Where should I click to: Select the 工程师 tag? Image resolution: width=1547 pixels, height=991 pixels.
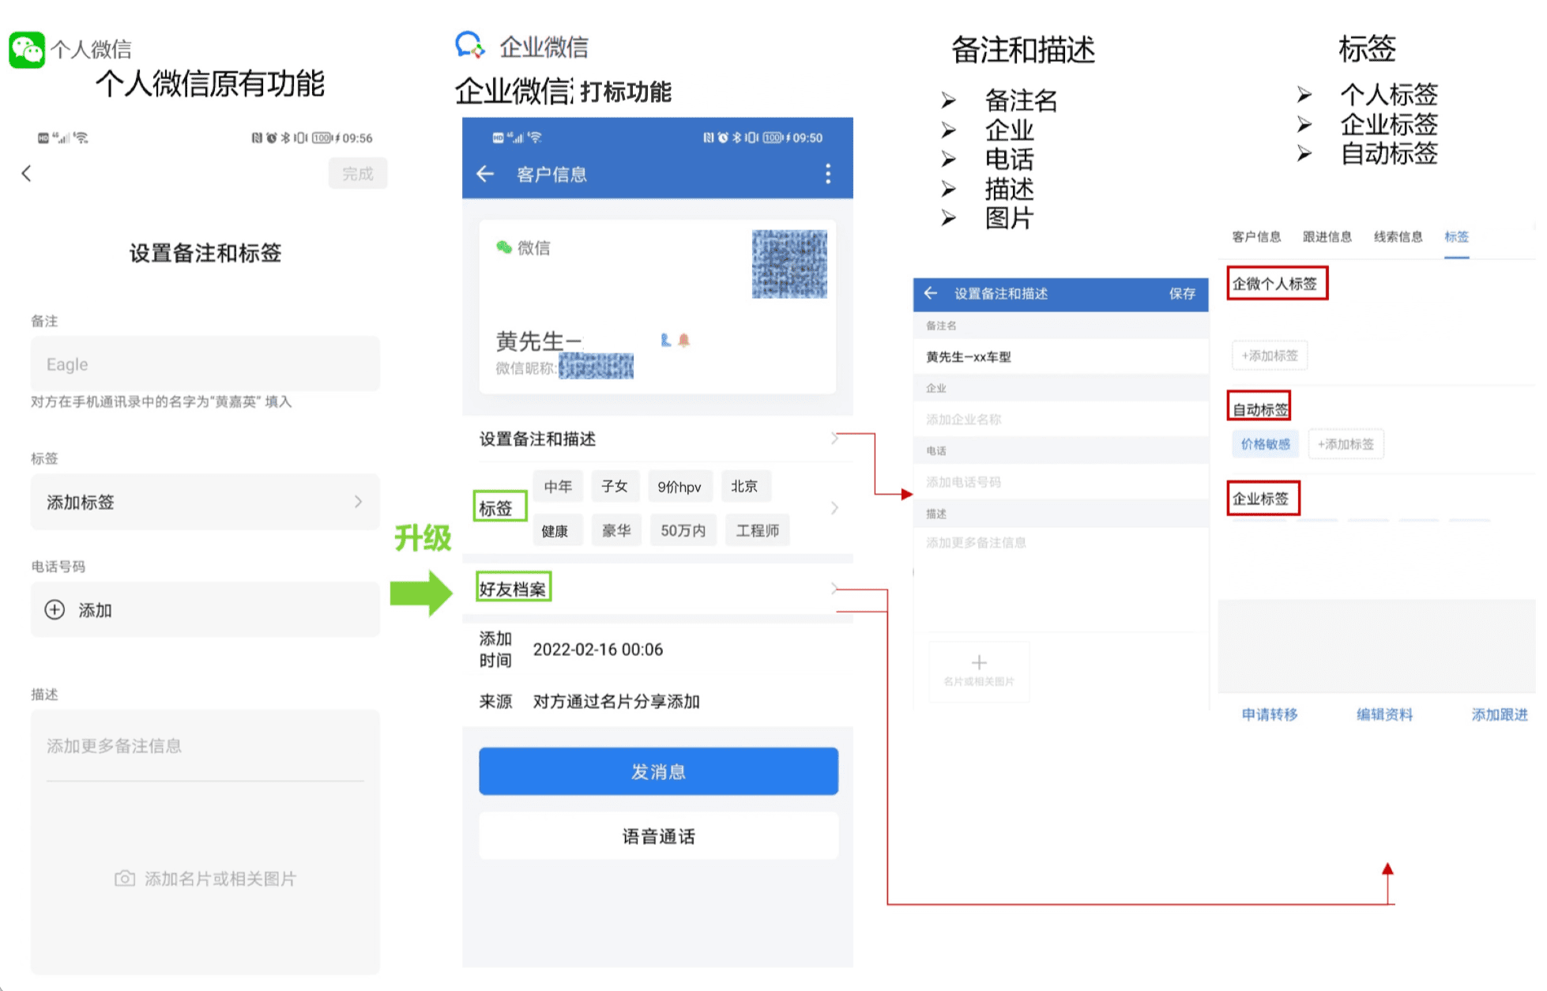[x=758, y=530]
